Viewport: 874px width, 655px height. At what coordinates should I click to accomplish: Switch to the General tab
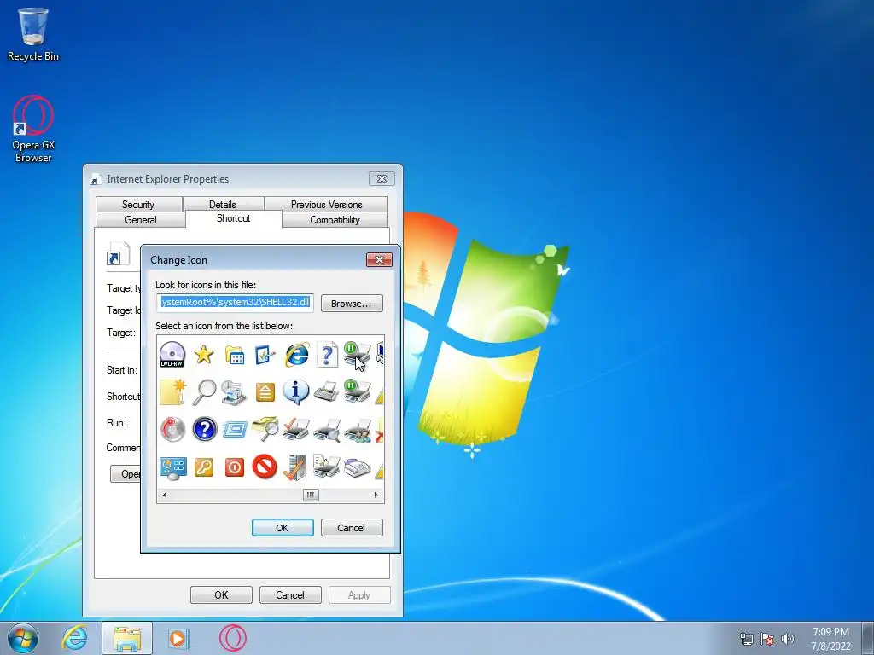(141, 219)
